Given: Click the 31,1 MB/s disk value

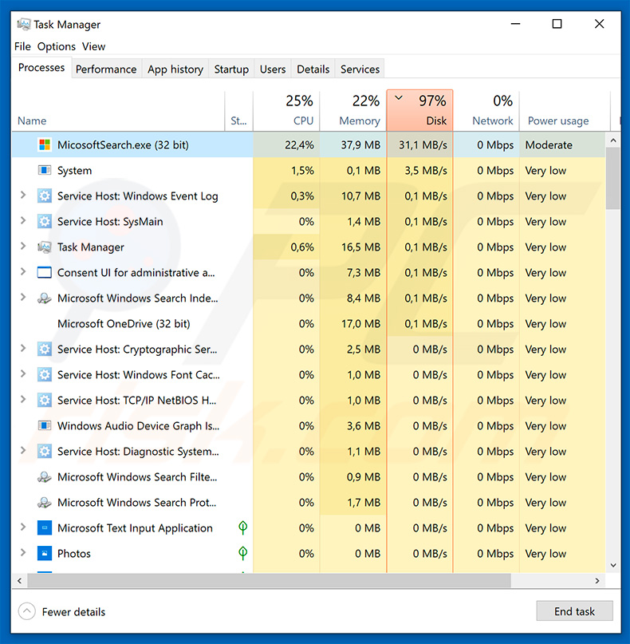Looking at the screenshot, I should 423,145.
